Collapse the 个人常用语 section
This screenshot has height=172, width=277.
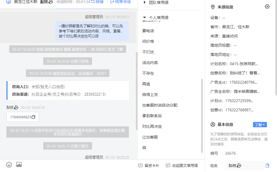click(156, 18)
